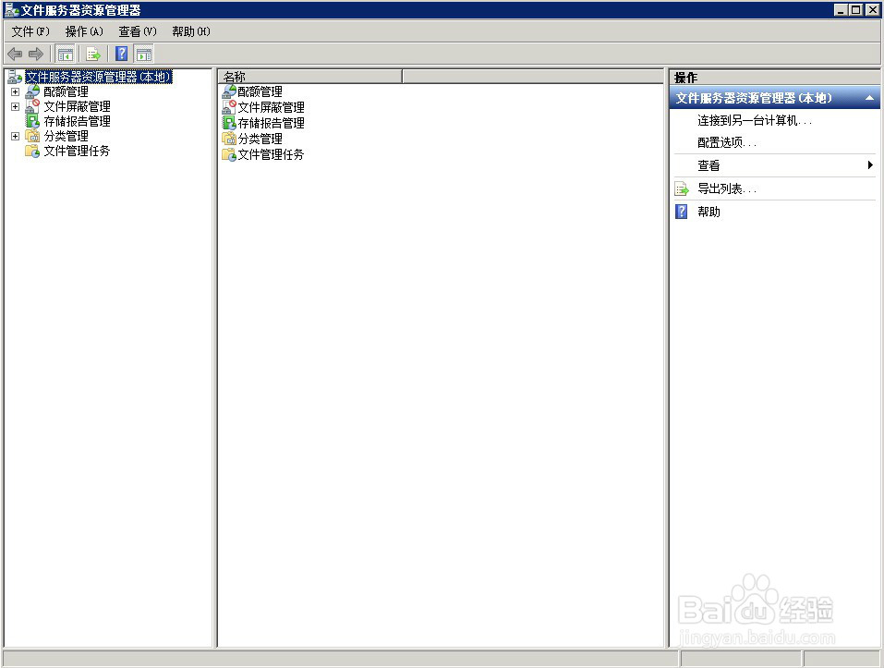Close the window

872,9
